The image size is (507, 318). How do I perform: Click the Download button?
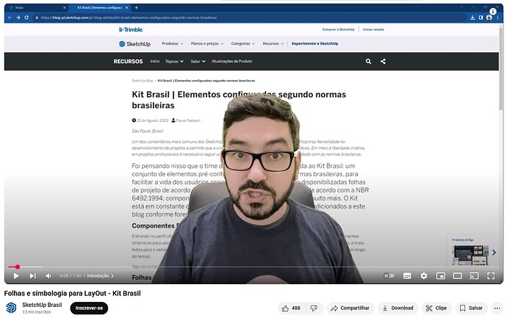coord(398,308)
